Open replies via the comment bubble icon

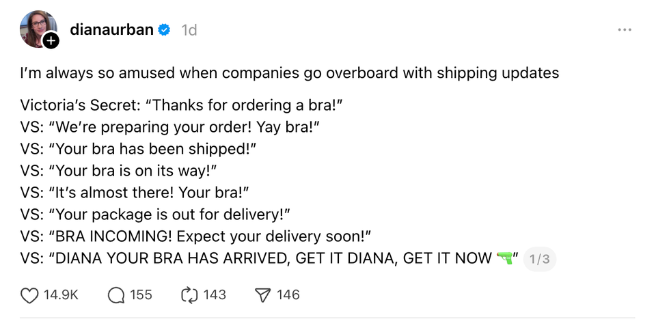(x=117, y=295)
